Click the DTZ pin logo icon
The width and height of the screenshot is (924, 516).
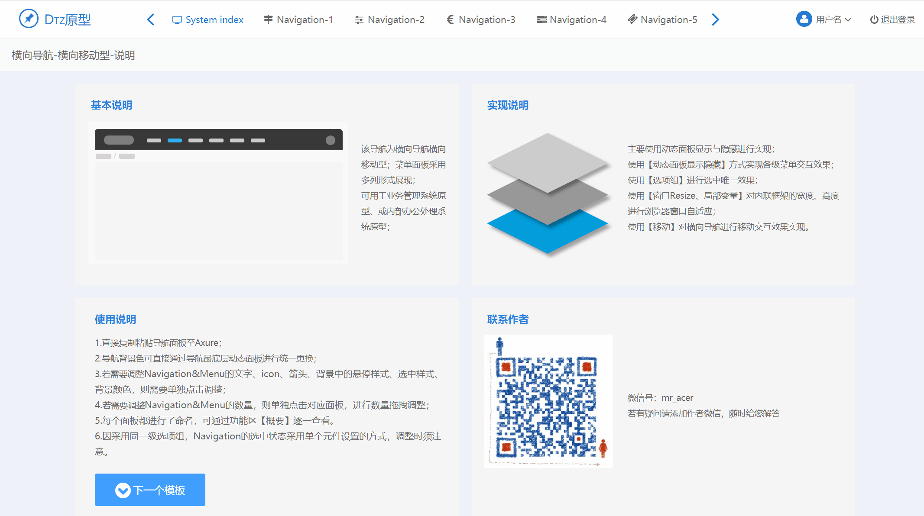pos(29,19)
